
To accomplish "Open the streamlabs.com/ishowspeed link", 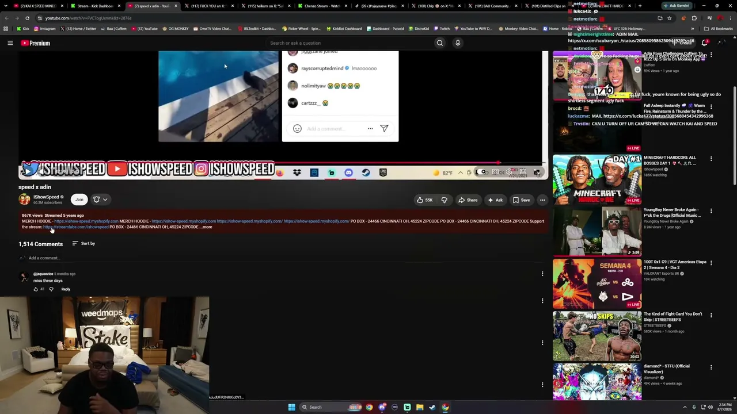I will click(76, 227).
